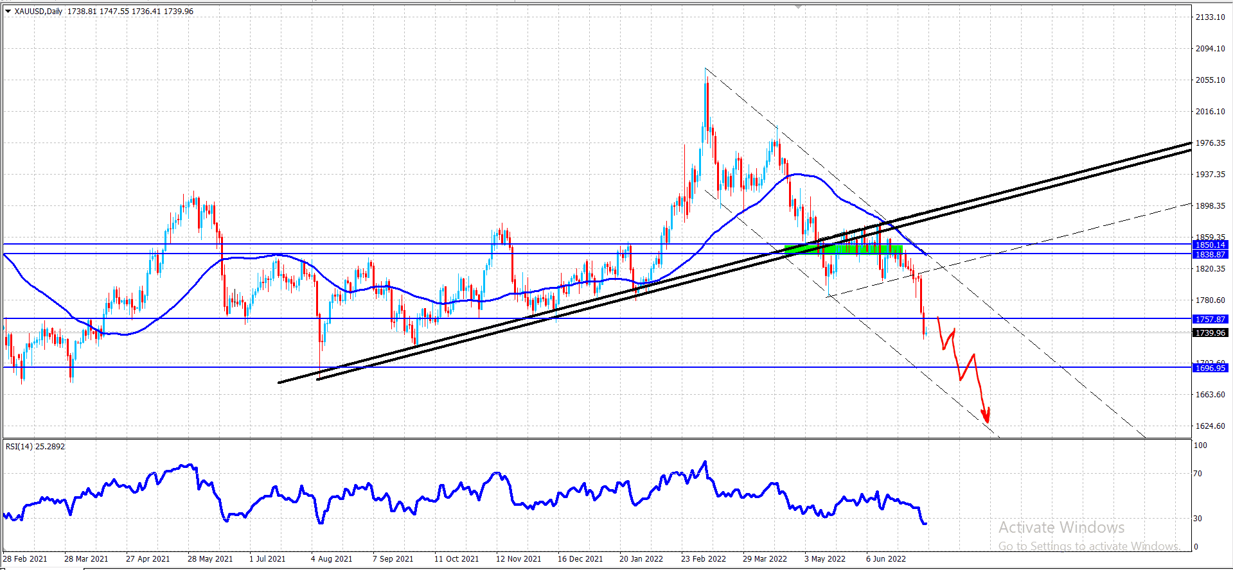Click the 23 Feb 2022 date label
Image resolution: width=1233 pixels, height=570 pixels.
click(704, 558)
